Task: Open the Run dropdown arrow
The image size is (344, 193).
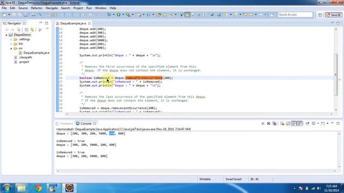Action: [x=123, y=14]
